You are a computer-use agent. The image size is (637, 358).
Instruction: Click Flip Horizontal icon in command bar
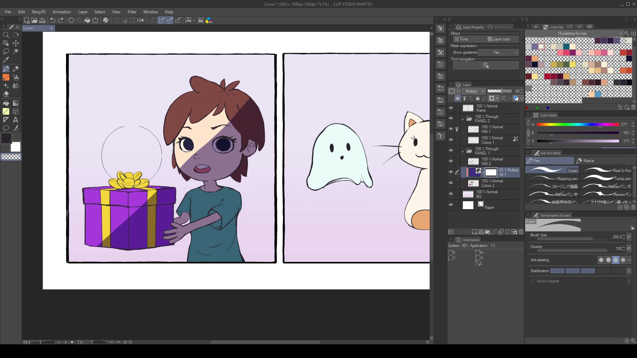click(x=140, y=21)
